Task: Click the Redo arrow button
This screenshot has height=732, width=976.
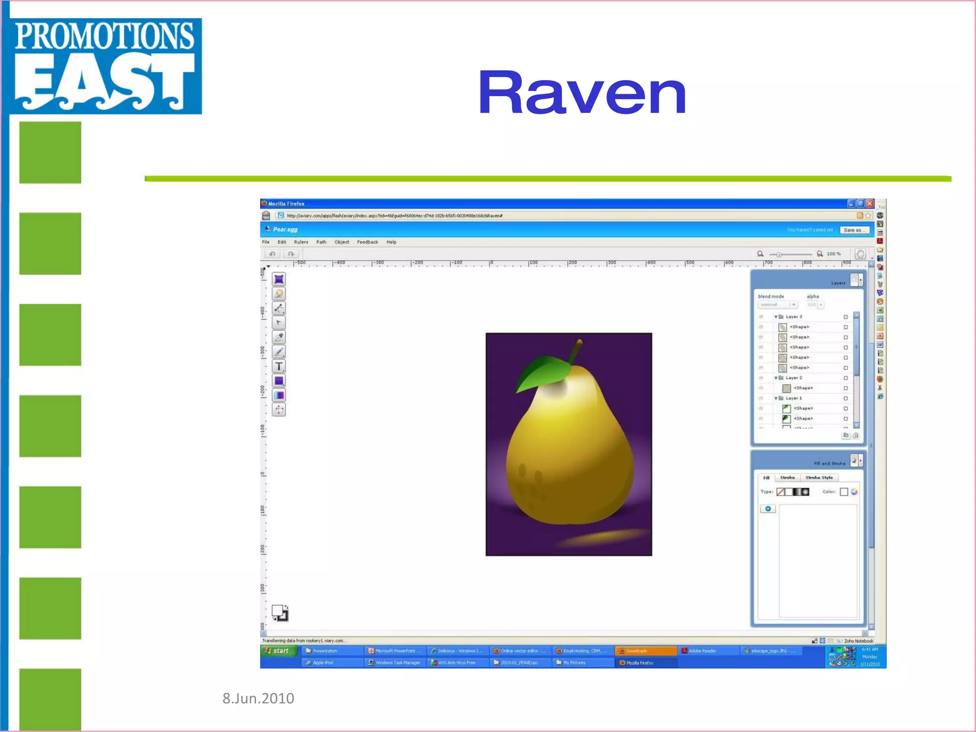Action: [x=291, y=254]
